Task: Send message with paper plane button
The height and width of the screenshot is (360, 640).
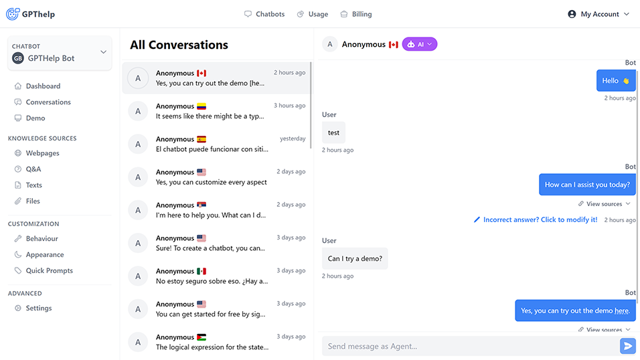Action: click(x=627, y=346)
